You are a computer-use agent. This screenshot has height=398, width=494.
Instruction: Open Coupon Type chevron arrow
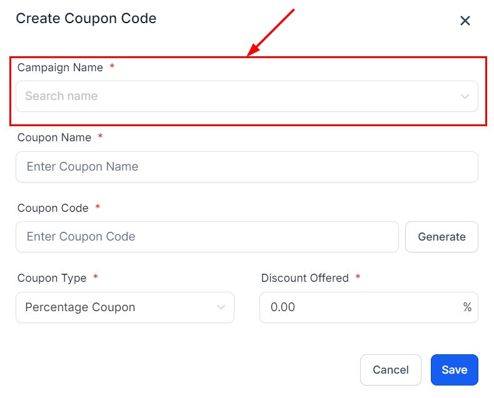coord(221,307)
